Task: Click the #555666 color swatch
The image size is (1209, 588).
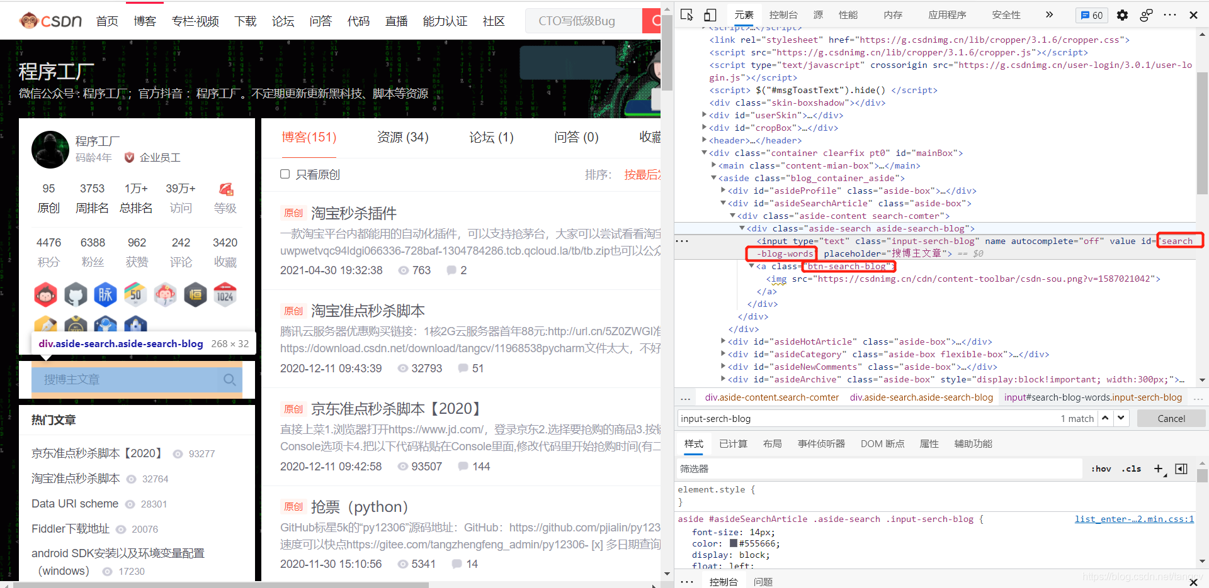Action: click(733, 543)
